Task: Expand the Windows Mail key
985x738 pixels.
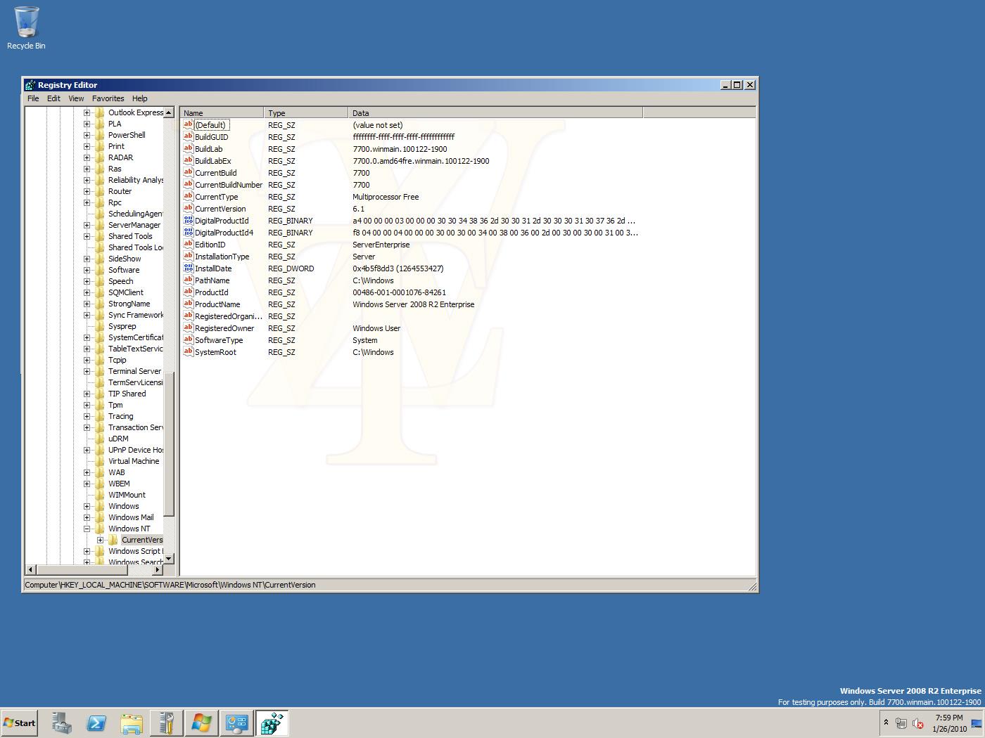Action: tap(87, 517)
